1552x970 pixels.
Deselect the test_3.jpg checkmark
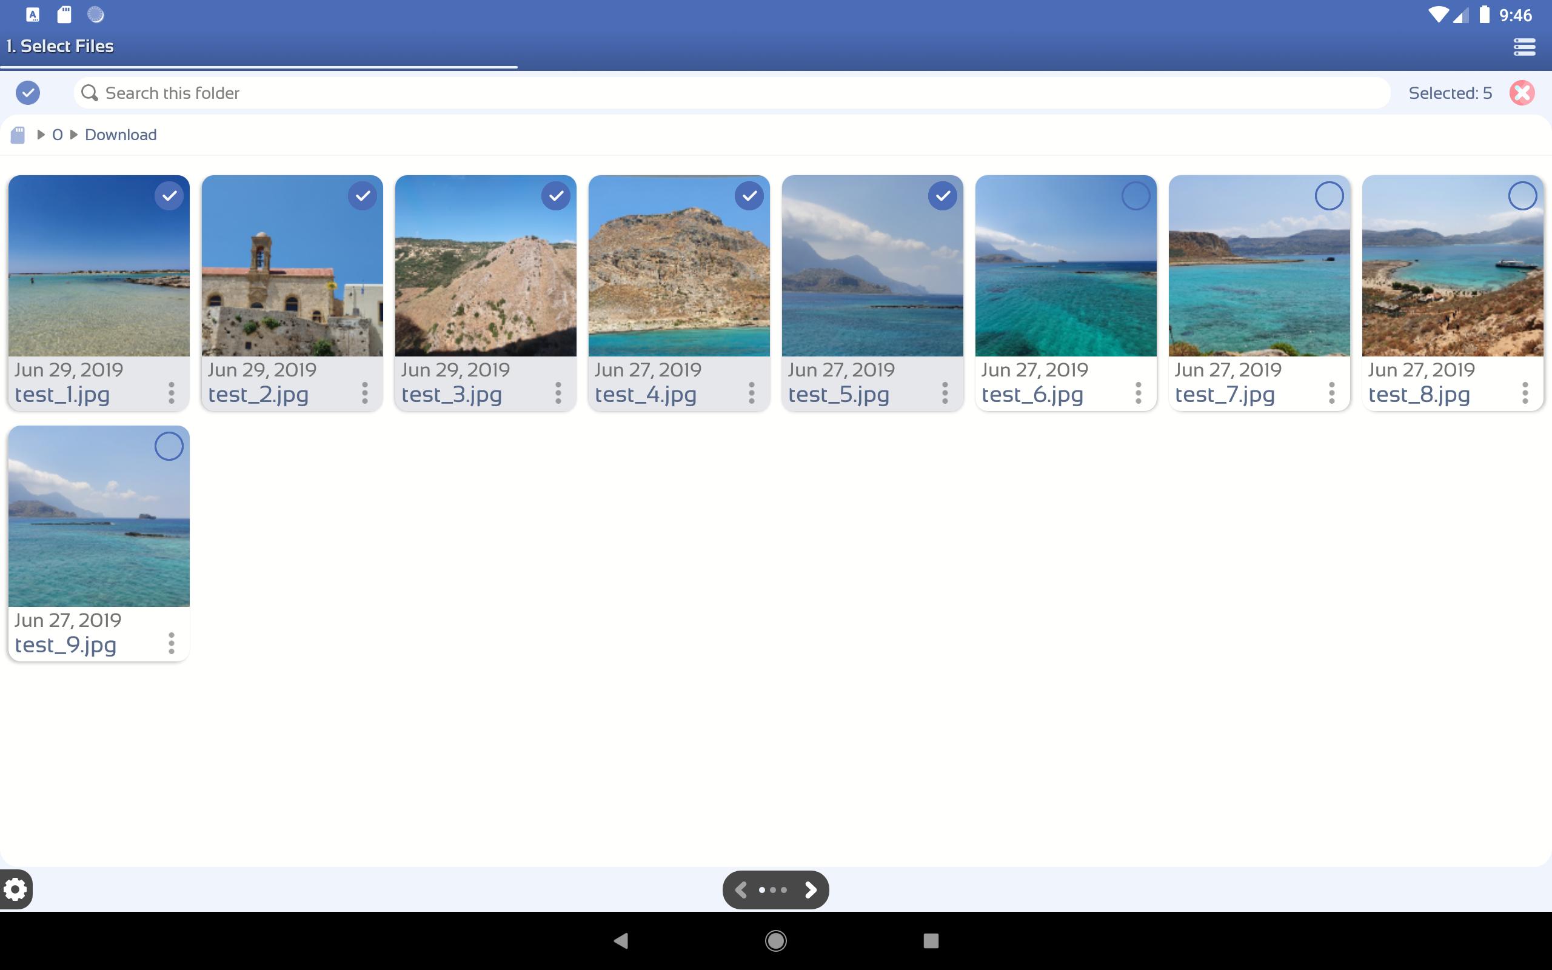(556, 196)
